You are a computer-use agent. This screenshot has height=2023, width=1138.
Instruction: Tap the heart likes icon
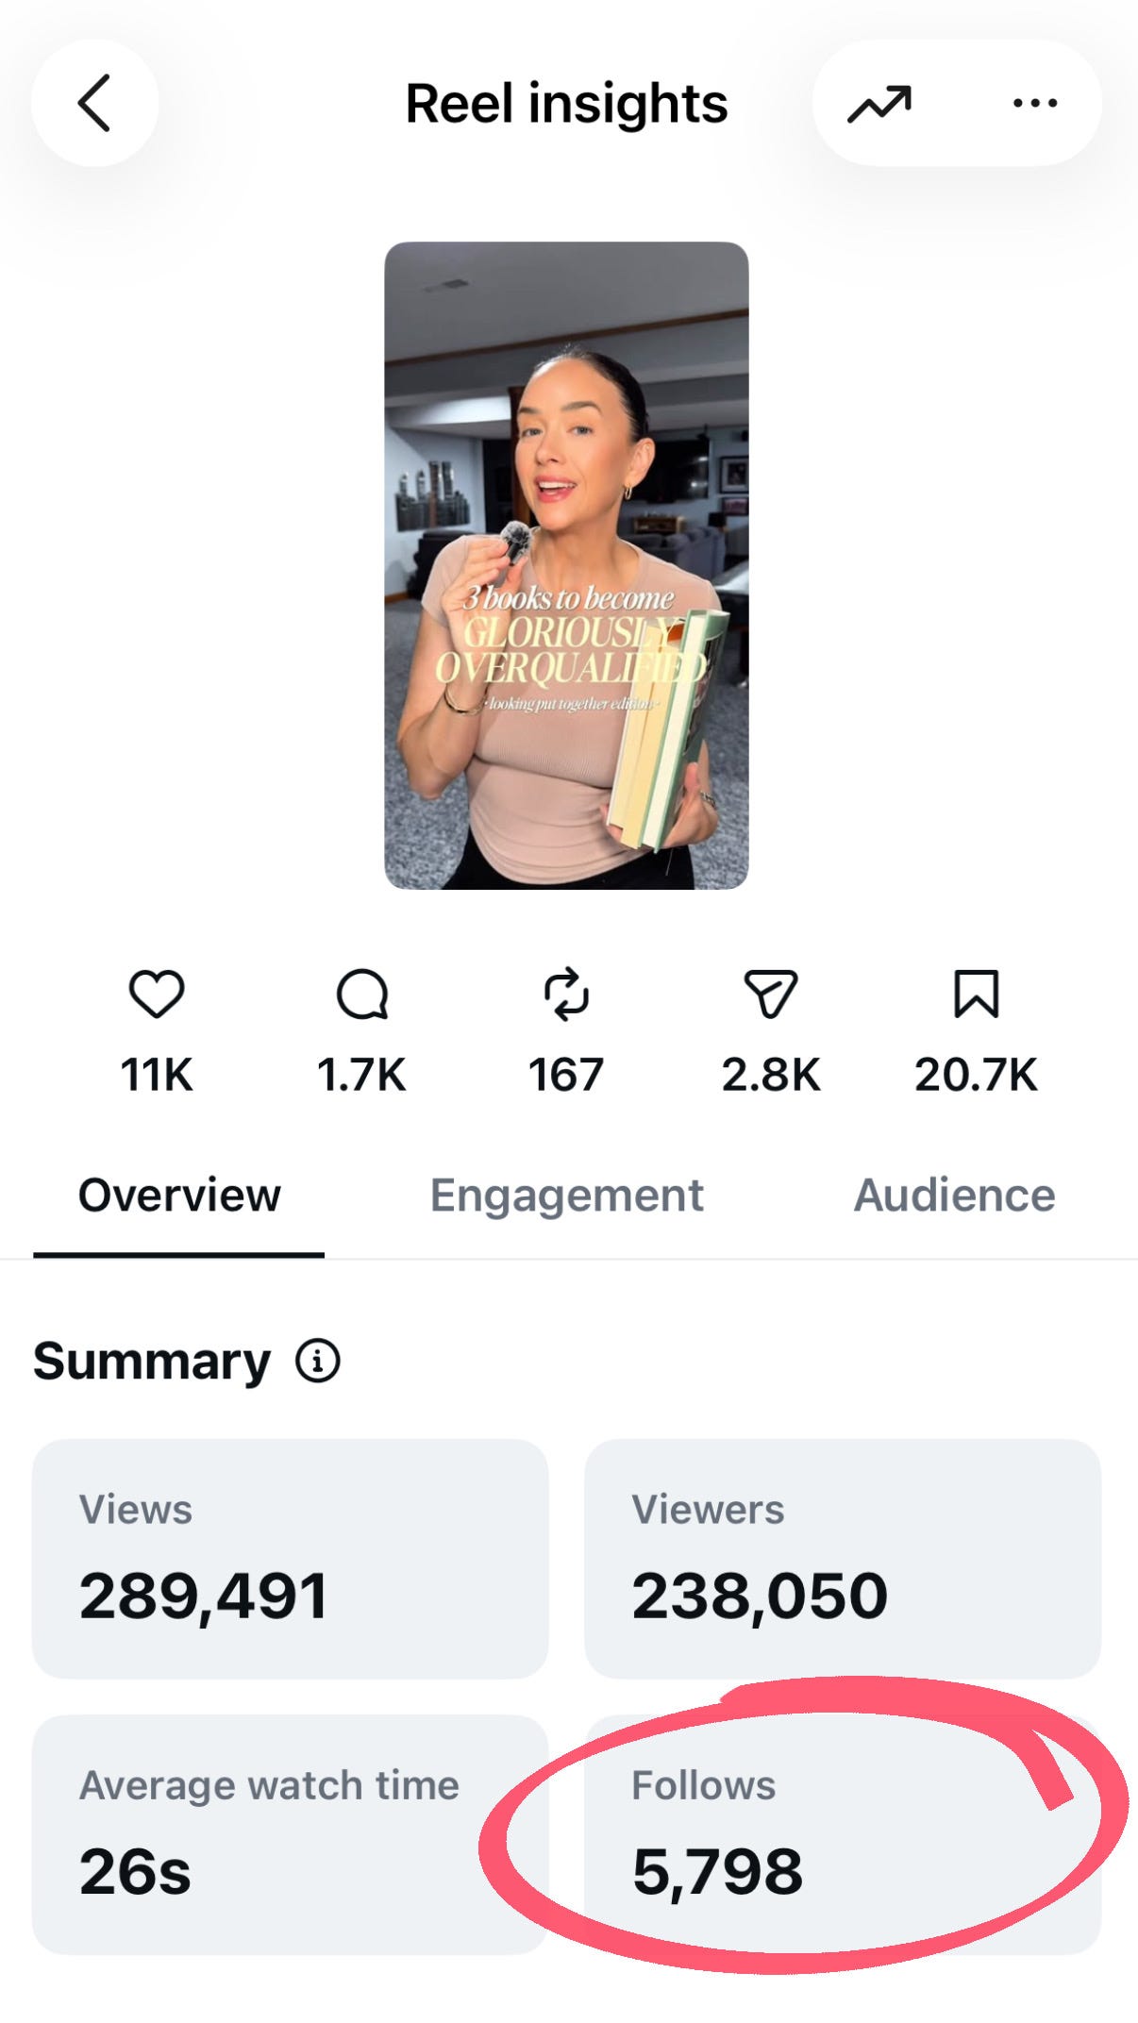(x=157, y=994)
